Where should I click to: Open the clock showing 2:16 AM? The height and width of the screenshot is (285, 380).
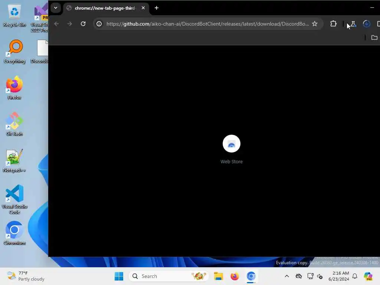click(339, 276)
